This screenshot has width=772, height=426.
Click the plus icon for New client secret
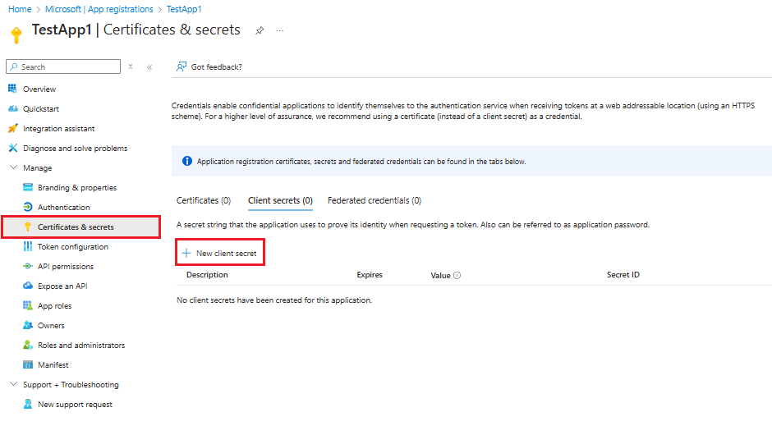pos(186,253)
